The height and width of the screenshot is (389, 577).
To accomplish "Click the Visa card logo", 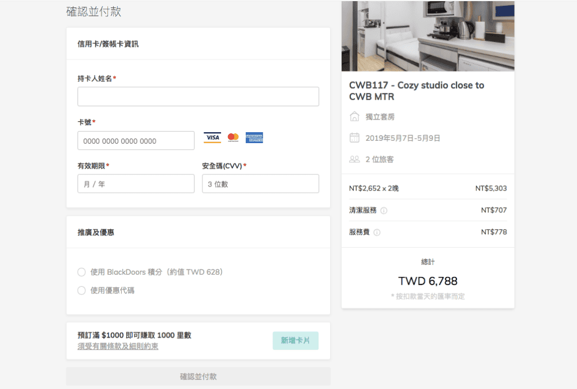I will (212, 137).
